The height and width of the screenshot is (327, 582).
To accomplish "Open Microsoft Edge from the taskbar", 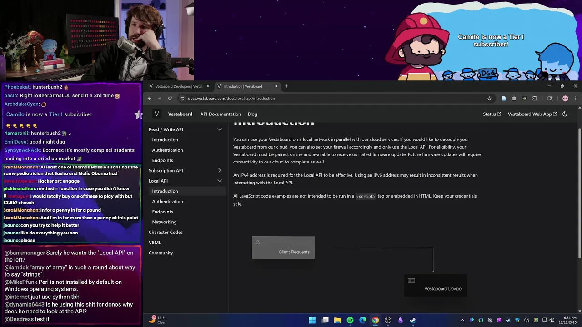I will point(363,320).
